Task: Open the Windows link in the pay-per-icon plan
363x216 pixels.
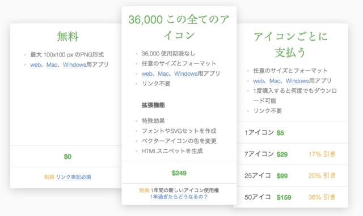Action: (297, 81)
